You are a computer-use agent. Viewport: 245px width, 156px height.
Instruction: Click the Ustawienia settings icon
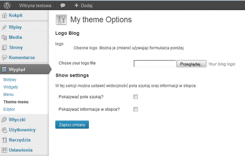click(4, 150)
